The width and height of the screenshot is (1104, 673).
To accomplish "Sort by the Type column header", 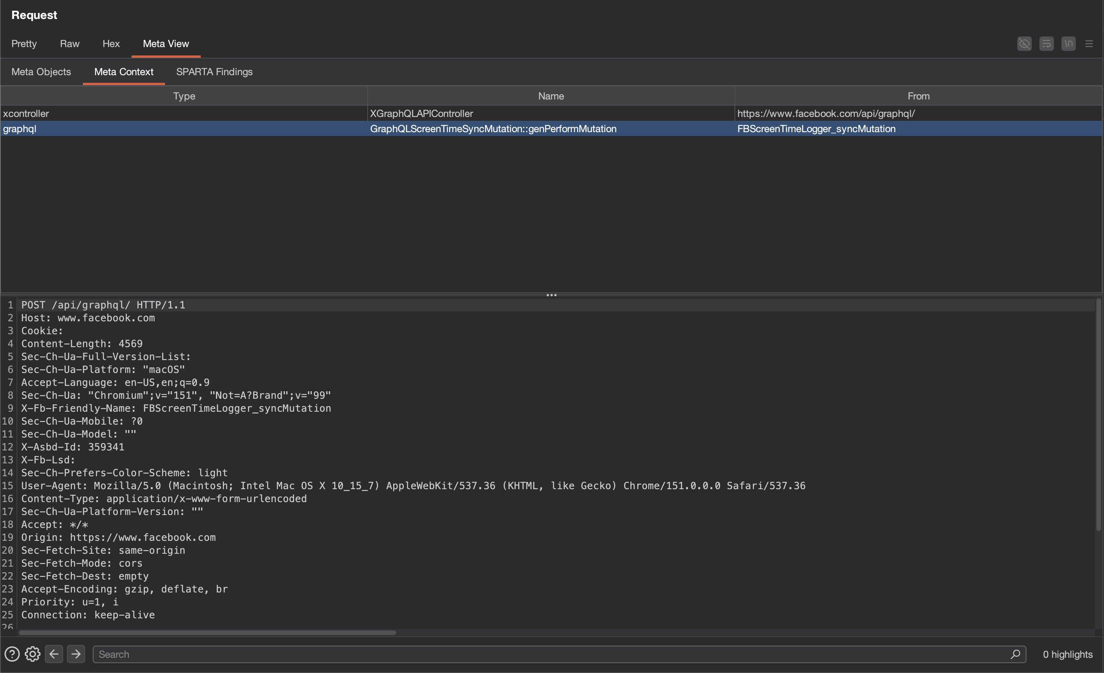I will pos(184,96).
